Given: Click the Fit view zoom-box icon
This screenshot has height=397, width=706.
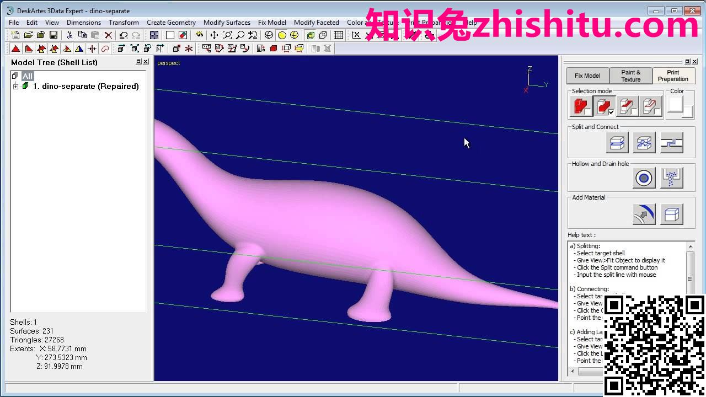Looking at the screenshot, I should pos(227,35).
